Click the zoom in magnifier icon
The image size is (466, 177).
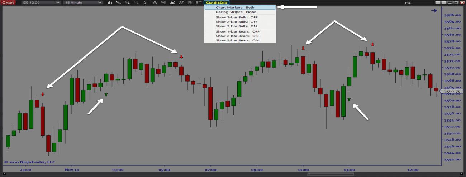click(128, 3)
